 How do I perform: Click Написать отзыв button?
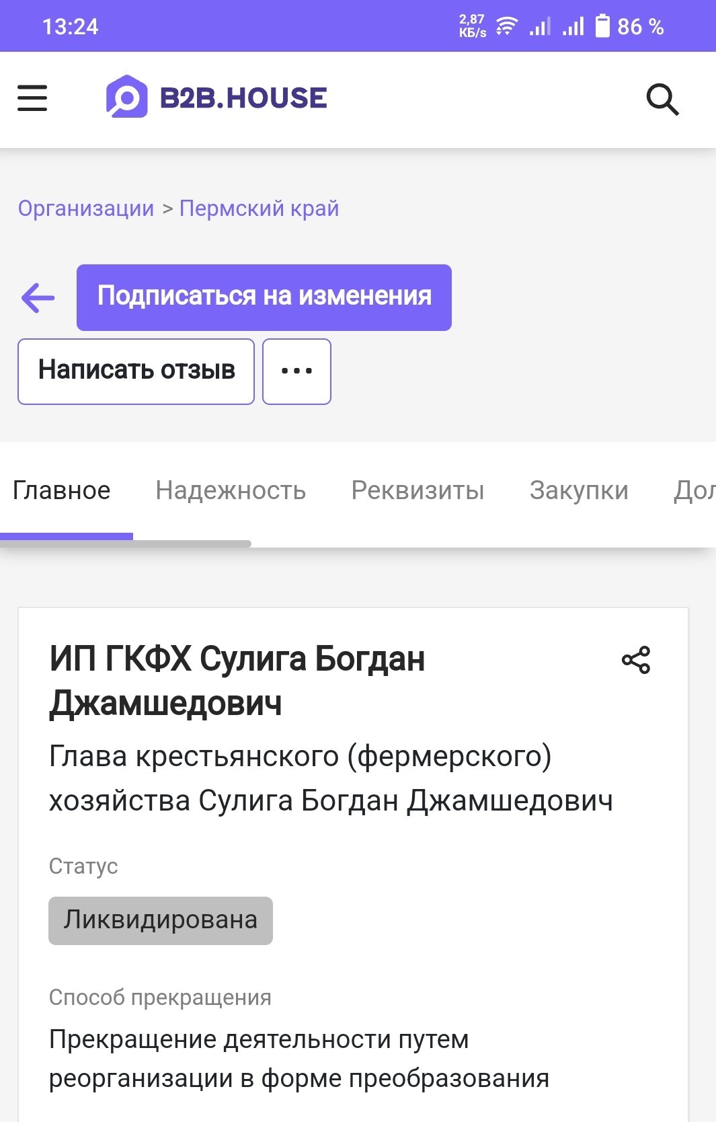tap(136, 371)
